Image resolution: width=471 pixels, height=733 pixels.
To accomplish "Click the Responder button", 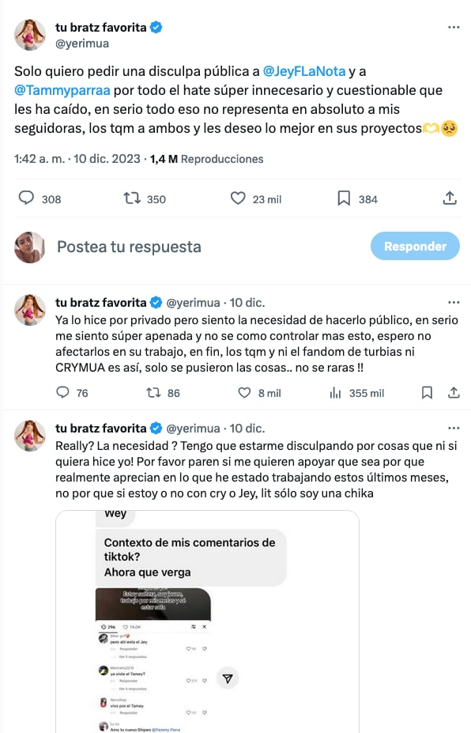I will click(415, 246).
